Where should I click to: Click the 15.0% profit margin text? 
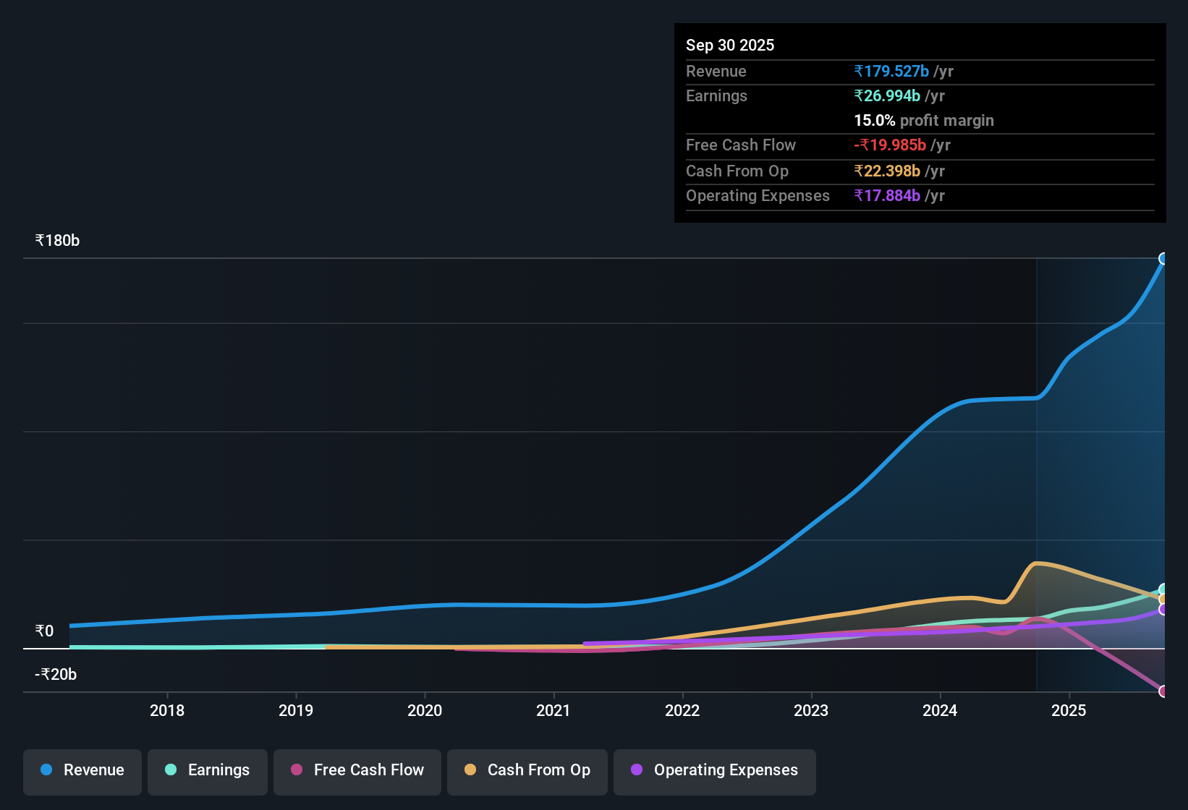(x=923, y=120)
